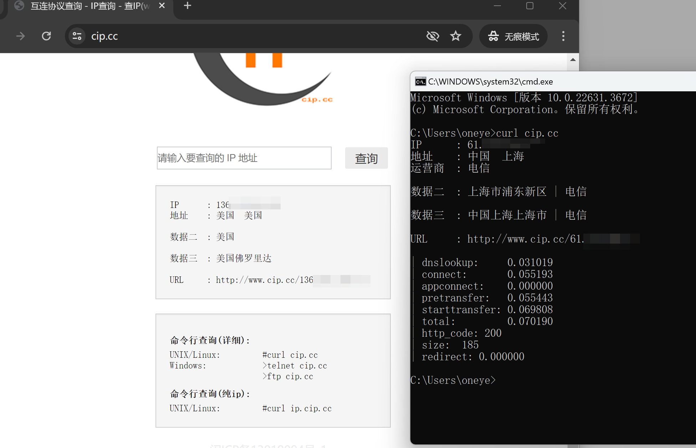
Task: Select the 互连协议查询 tab
Action: coord(89,6)
